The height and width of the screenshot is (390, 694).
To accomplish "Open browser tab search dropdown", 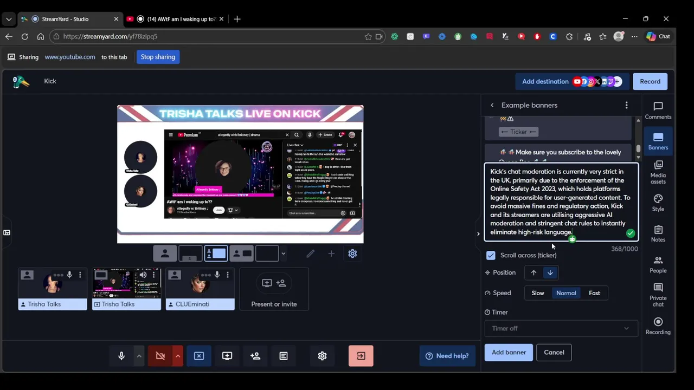I will pyautogui.click(x=9, y=19).
